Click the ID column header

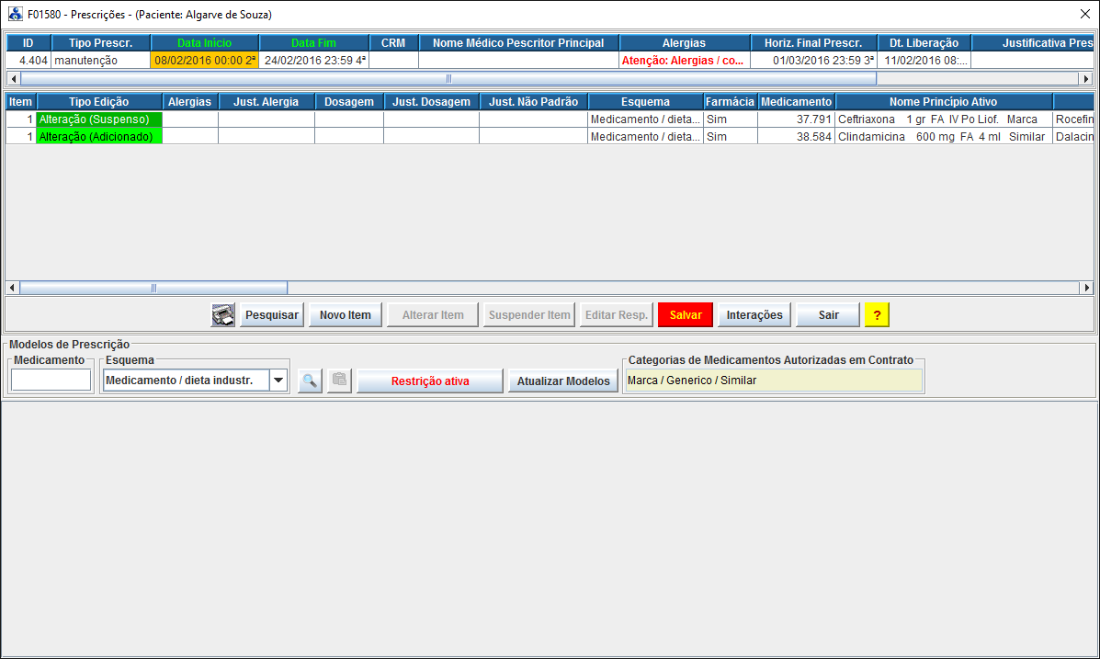(x=28, y=43)
